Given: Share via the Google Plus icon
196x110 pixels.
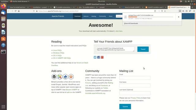Looking at the screenshot, I should [102, 57].
